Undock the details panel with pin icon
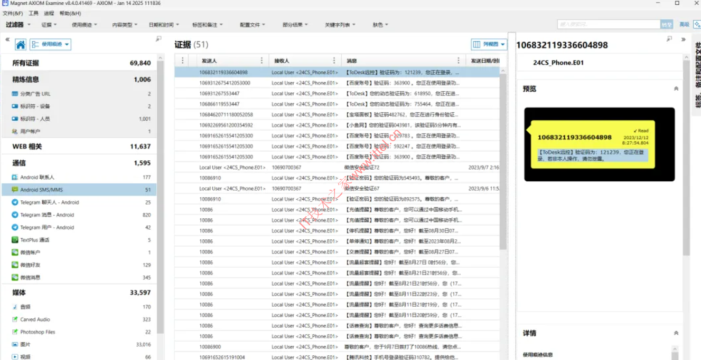 669,39
